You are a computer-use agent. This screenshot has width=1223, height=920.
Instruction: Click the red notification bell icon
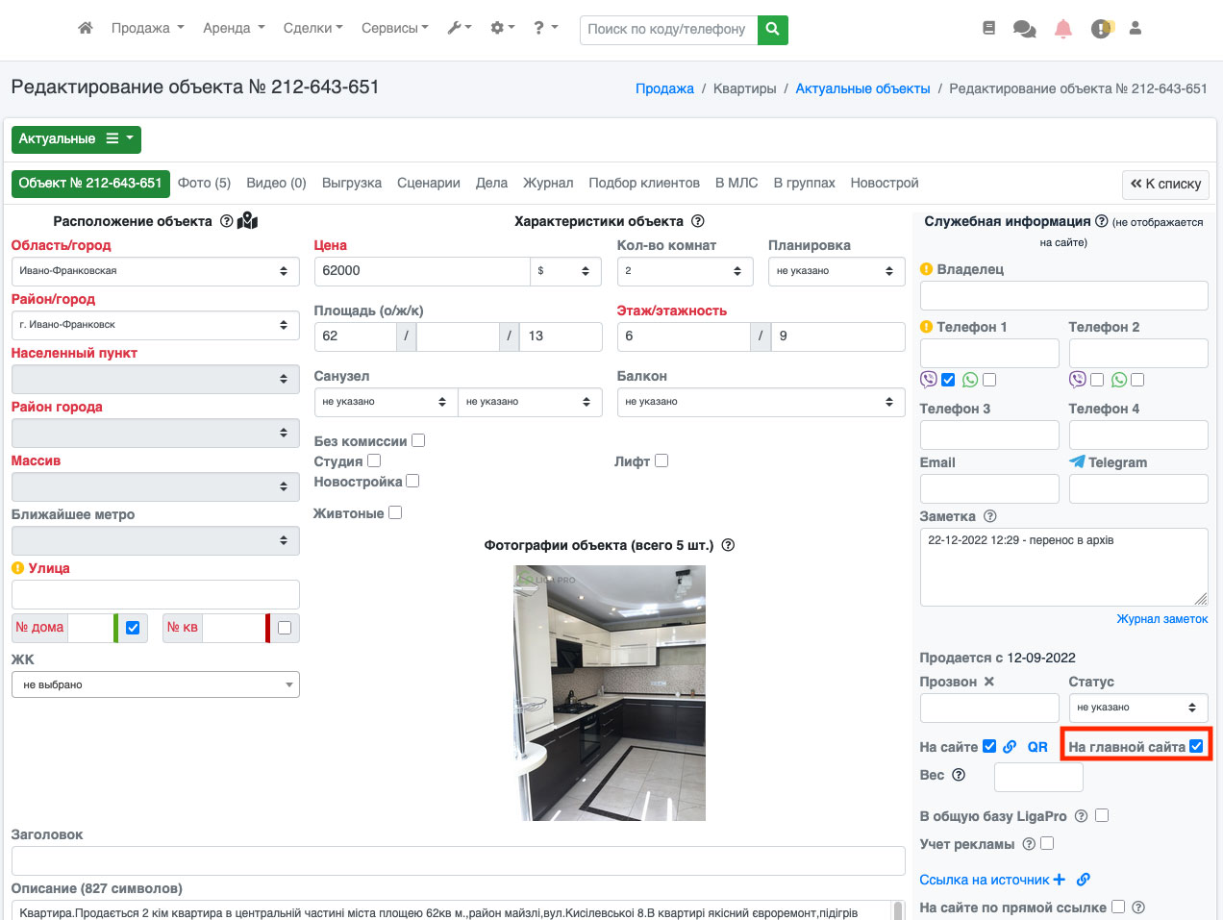click(1063, 29)
